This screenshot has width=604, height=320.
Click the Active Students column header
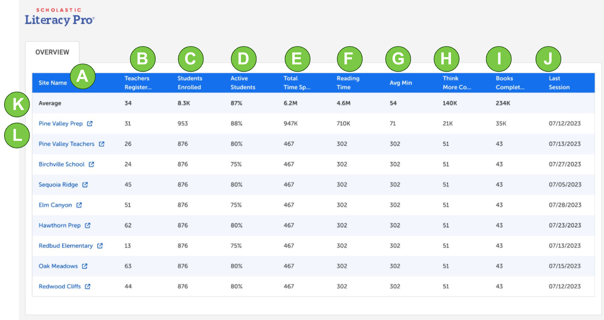(243, 83)
